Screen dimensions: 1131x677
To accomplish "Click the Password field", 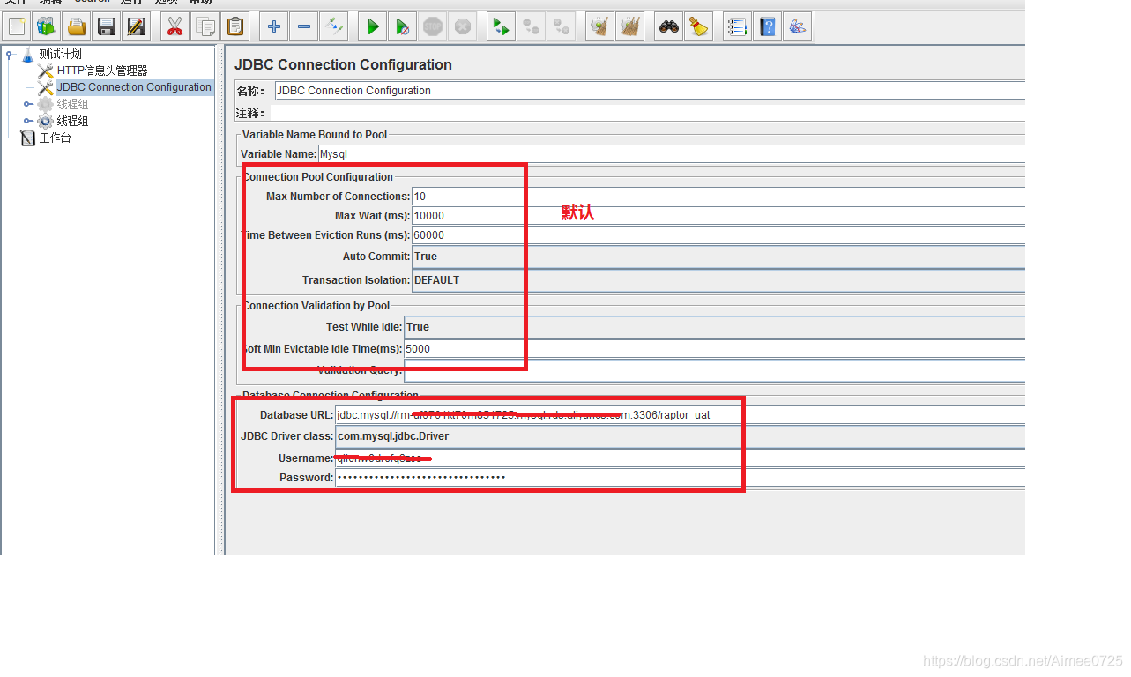I will (x=680, y=478).
